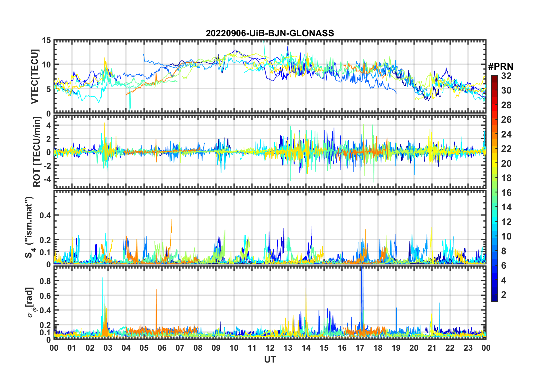
Task: Click the 2 label on PRN colorbar
Action: pyautogui.click(x=504, y=295)
